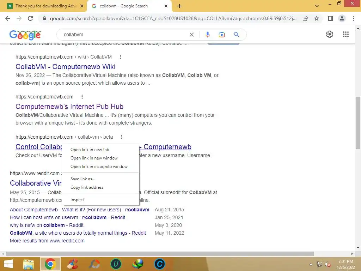Click the horizontal scrollbar right arrow
Image resolution: width=361 pixels, height=271 pixels.
click(352, 254)
